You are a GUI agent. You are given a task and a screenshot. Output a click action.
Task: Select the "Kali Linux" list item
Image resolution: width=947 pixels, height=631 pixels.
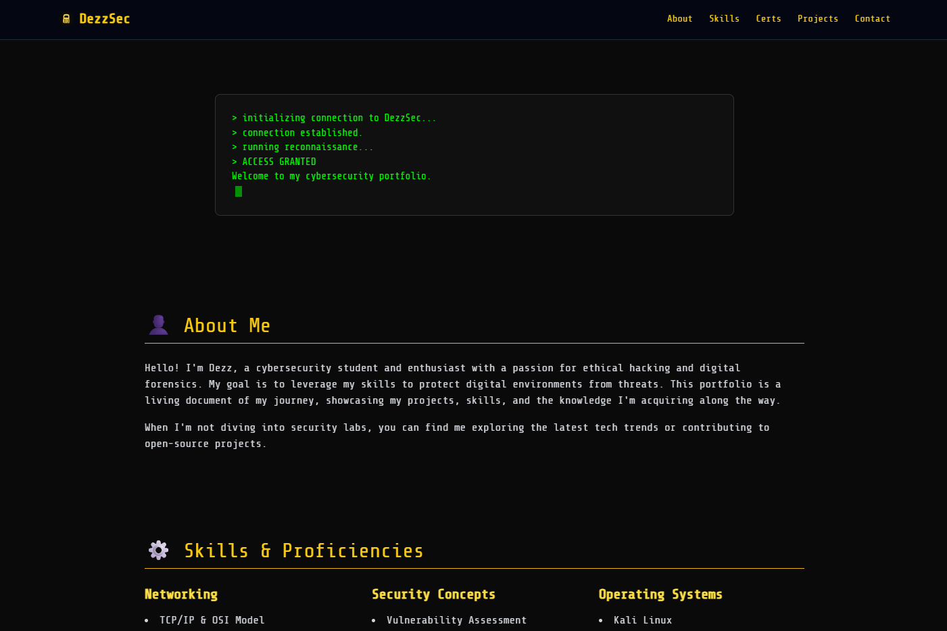pyautogui.click(x=642, y=620)
